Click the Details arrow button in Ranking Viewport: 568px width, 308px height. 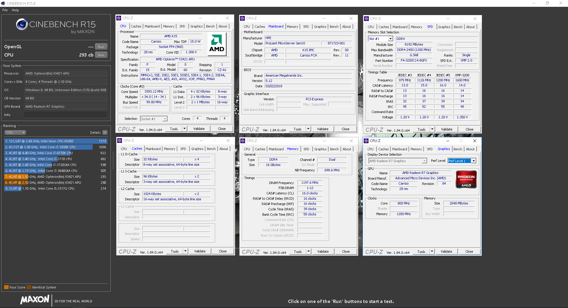pos(105,133)
